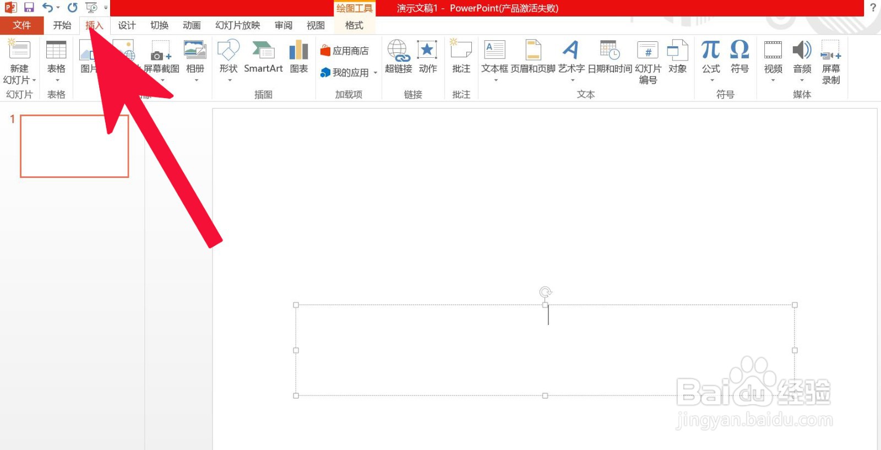This screenshot has height=450, width=881.
Task: Open the 文件 file menu
Action: pos(22,25)
